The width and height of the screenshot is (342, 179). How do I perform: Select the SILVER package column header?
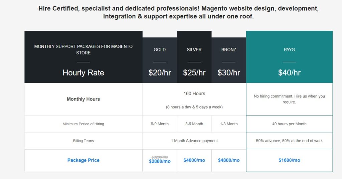194,50
